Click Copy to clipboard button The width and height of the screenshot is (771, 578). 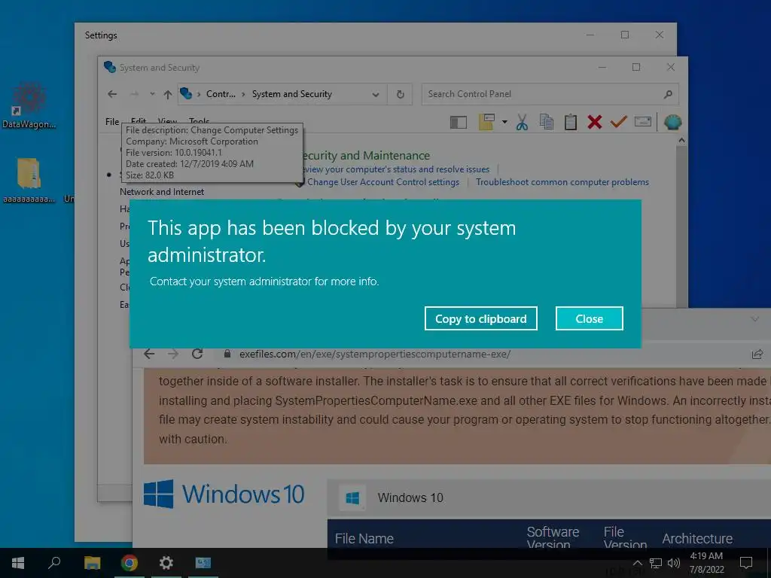(480, 318)
